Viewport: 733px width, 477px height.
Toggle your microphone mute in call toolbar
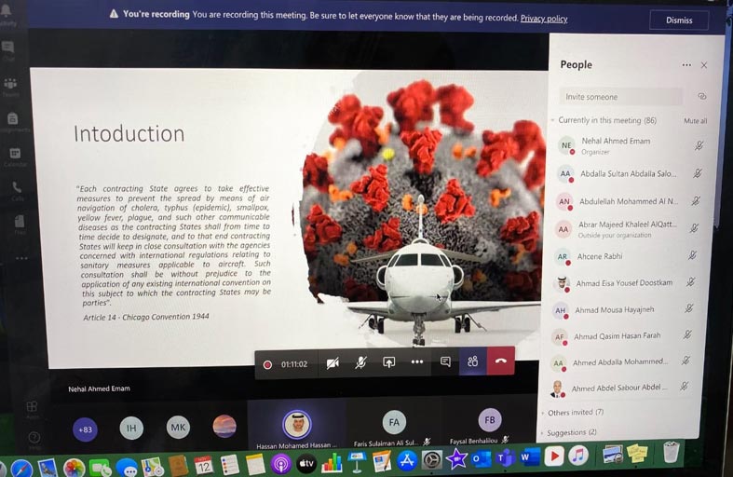click(360, 361)
